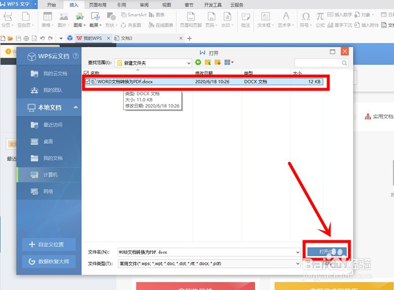Image resolution: width=394 pixels, height=290 pixels.
Task: Close the 我的WPS tab
Action: coord(108,38)
